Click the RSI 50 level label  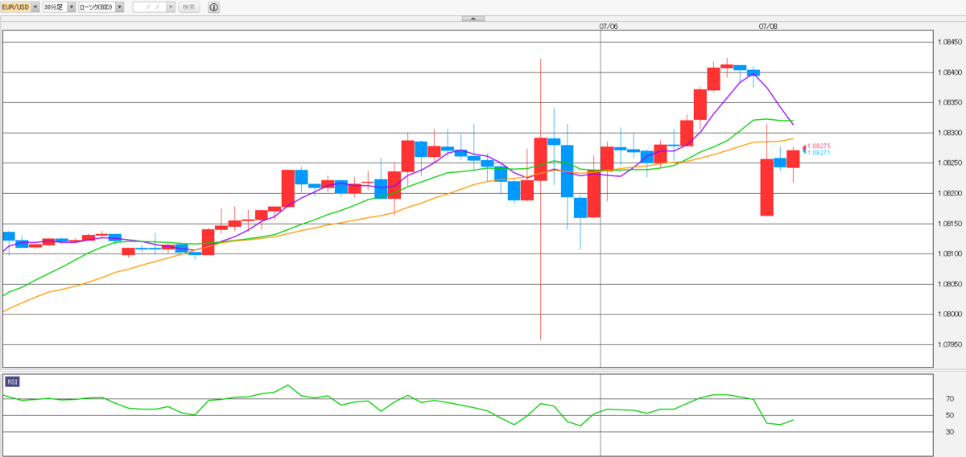coord(950,415)
